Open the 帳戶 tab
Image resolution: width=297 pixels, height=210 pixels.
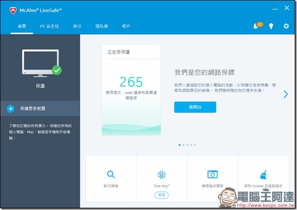126,26
